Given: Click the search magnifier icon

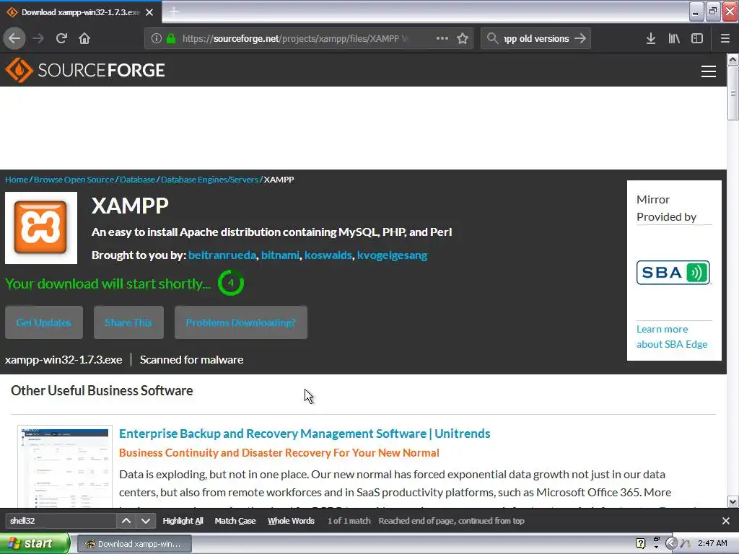Looking at the screenshot, I should pyautogui.click(x=492, y=38).
